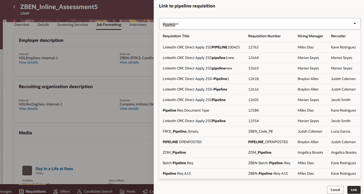
Task: Select LinkedIn ORC Direct Apply 25D-Pipeline1 row
Action: click(259, 79)
